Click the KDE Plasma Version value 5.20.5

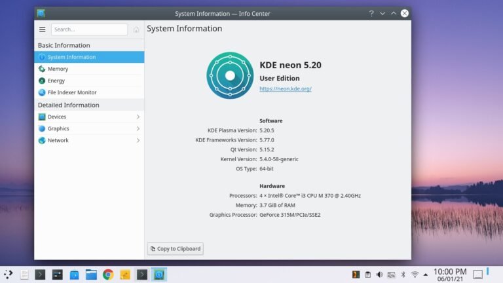coord(267,130)
